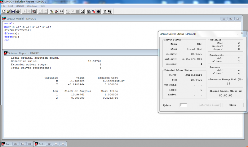Create a new model with the New icon
The height and width of the screenshot is (147, 248).
[x=4, y=11]
